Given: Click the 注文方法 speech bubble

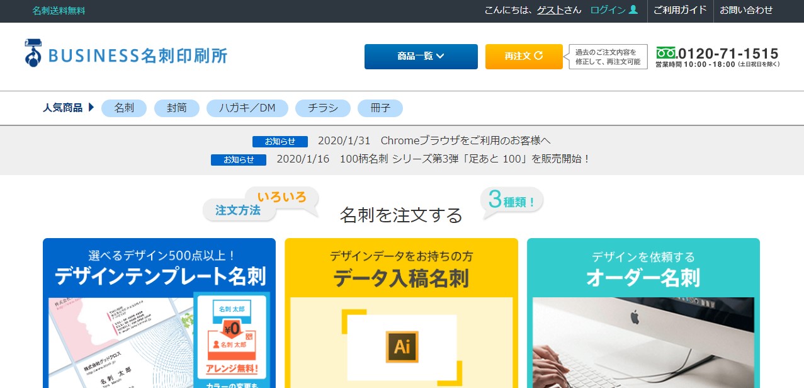Looking at the screenshot, I should coord(238,210).
